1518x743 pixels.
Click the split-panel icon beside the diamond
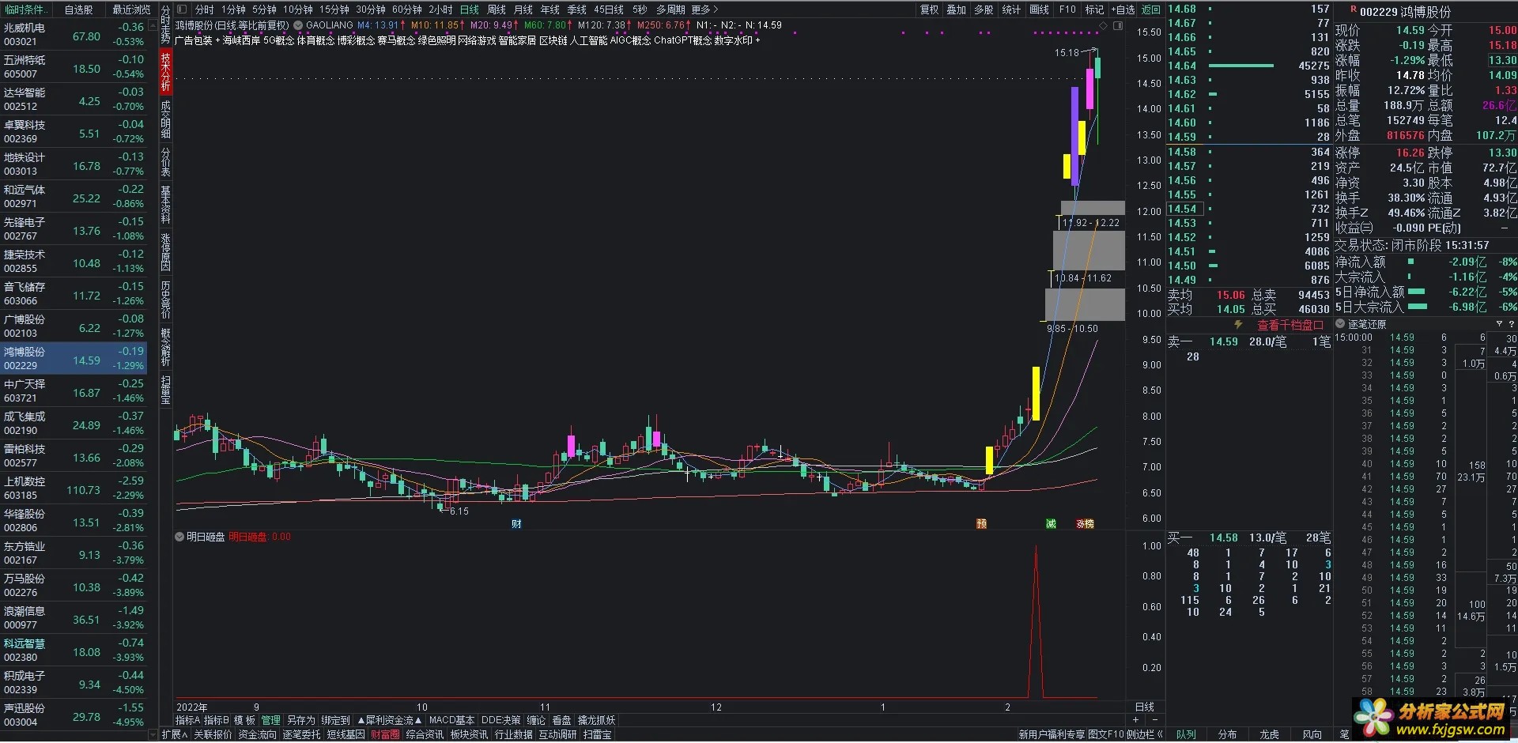coord(1118,26)
